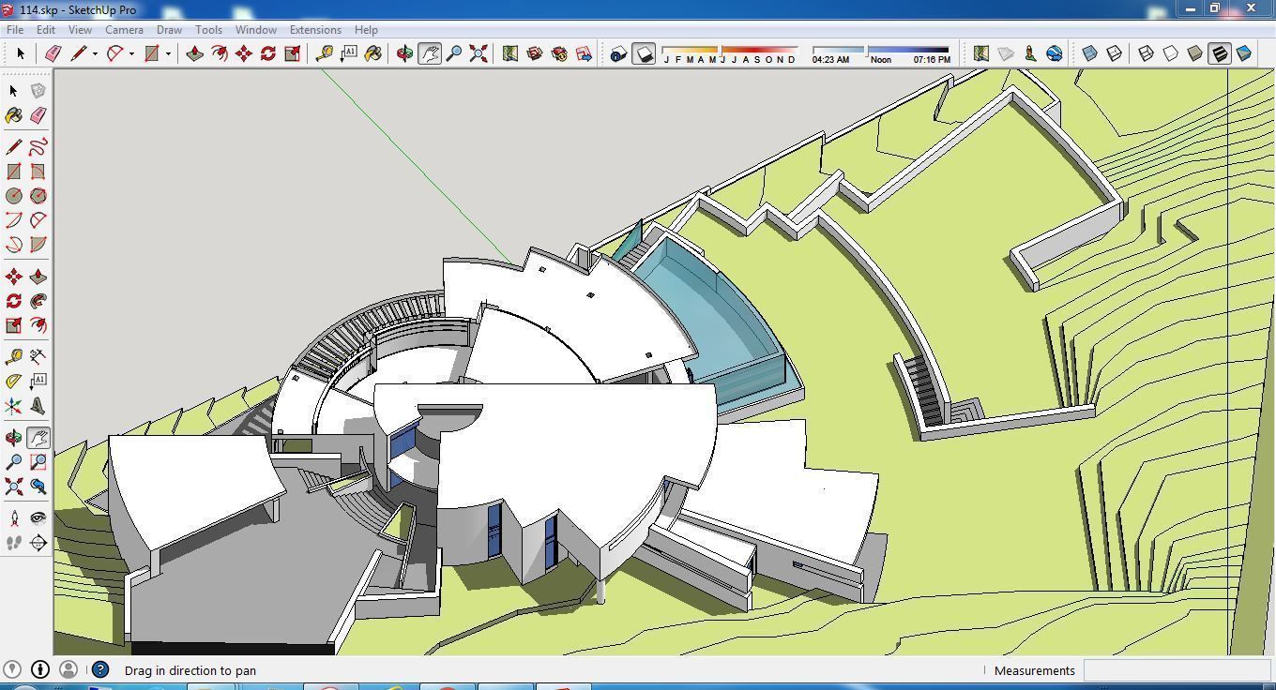This screenshot has width=1276, height=690.
Task: Select the Make Component tool in the left palette
Action: [x=38, y=91]
